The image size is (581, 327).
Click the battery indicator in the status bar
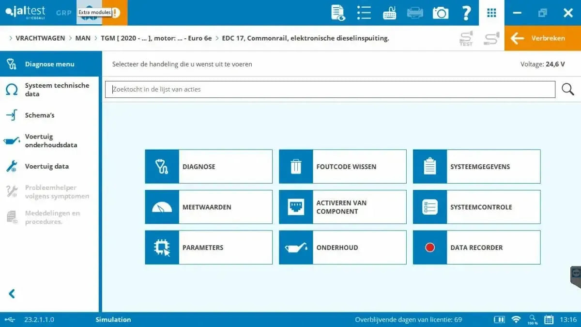(x=499, y=319)
